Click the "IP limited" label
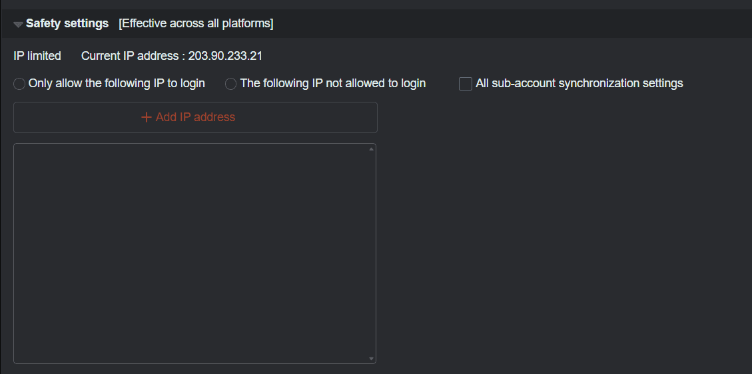The image size is (752, 374). (37, 56)
